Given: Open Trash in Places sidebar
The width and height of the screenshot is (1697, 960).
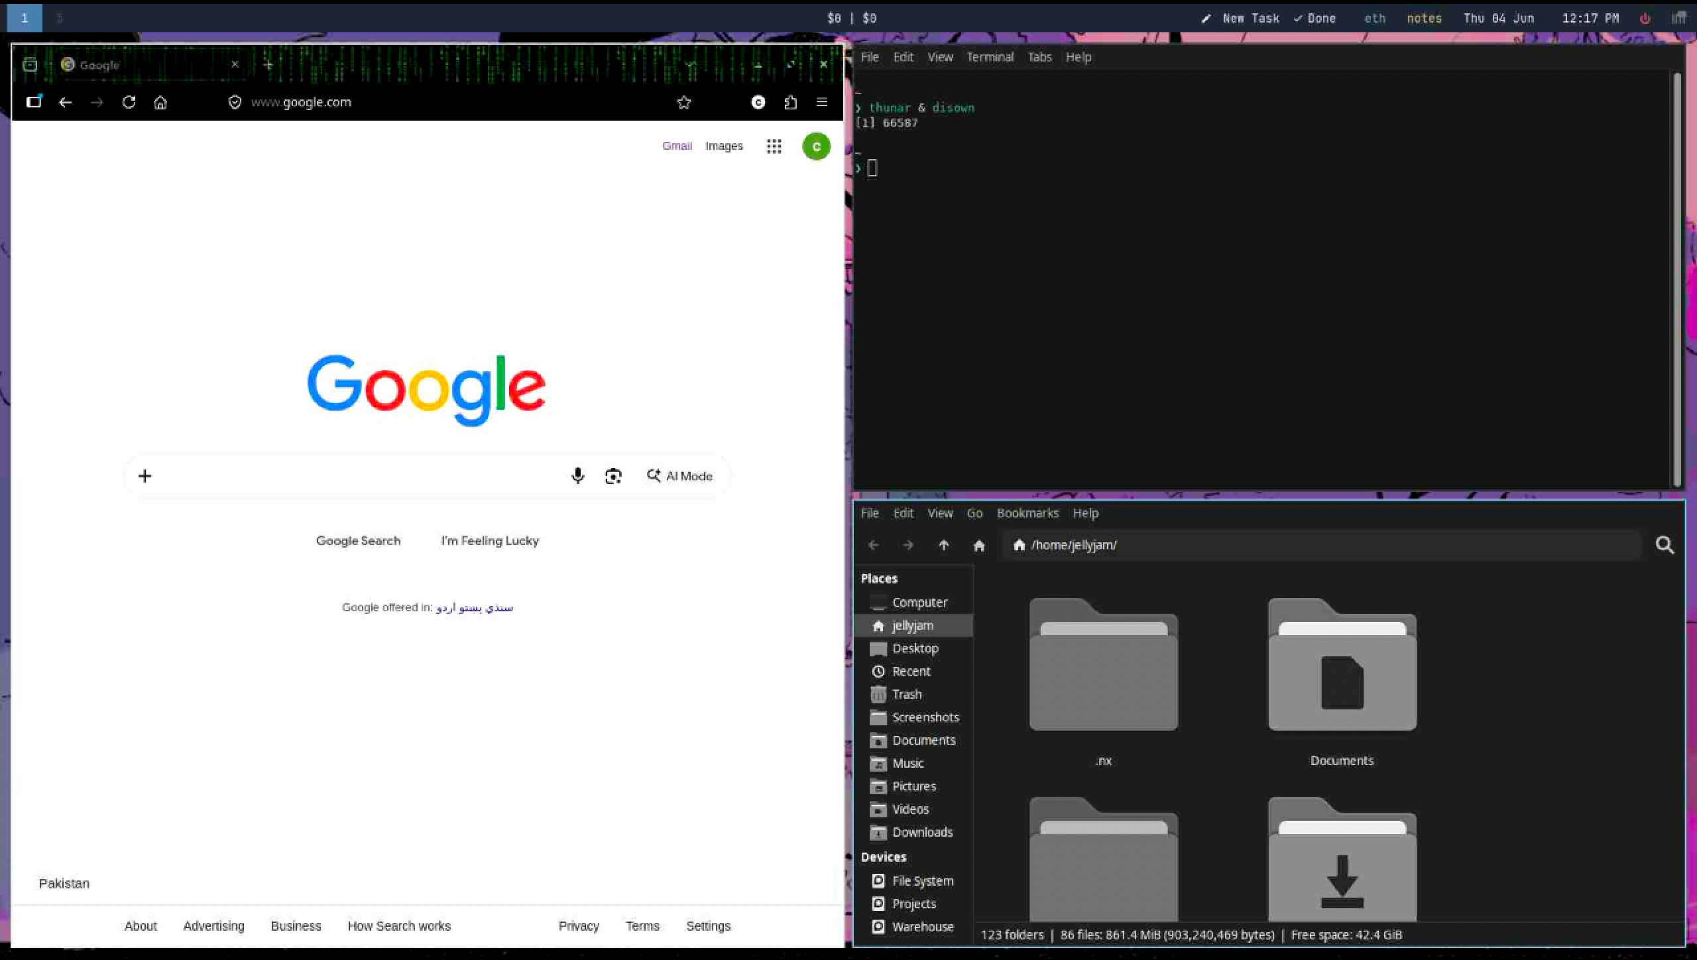Looking at the screenshot, I should [x=913, y=694].
